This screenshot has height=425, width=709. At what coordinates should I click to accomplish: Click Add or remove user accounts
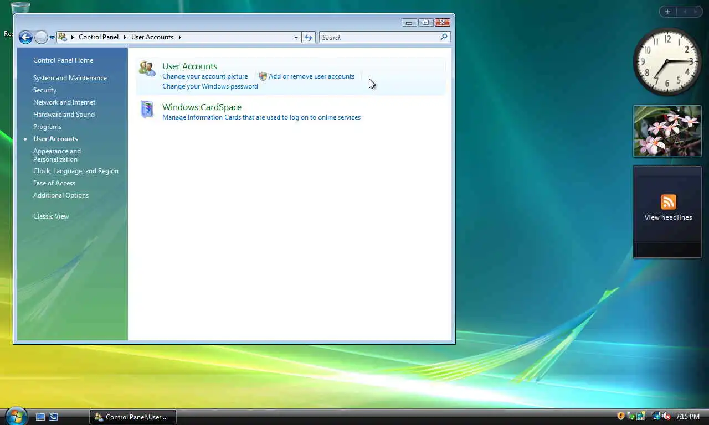(x=311, y=76)
